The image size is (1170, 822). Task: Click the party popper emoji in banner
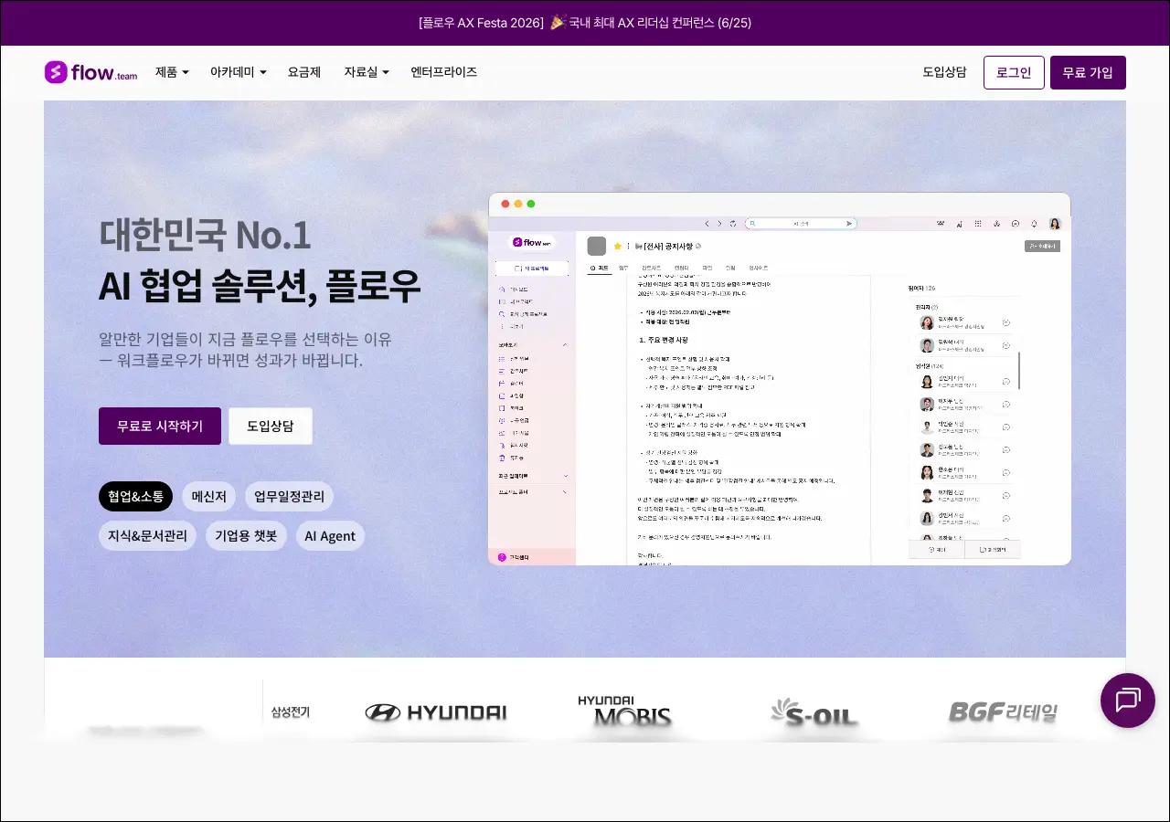(x=558, y=23)
